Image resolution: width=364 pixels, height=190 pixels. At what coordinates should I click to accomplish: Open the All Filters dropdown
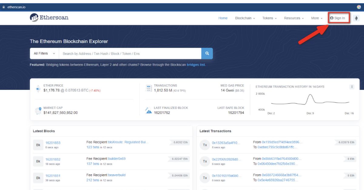(45, 54)
